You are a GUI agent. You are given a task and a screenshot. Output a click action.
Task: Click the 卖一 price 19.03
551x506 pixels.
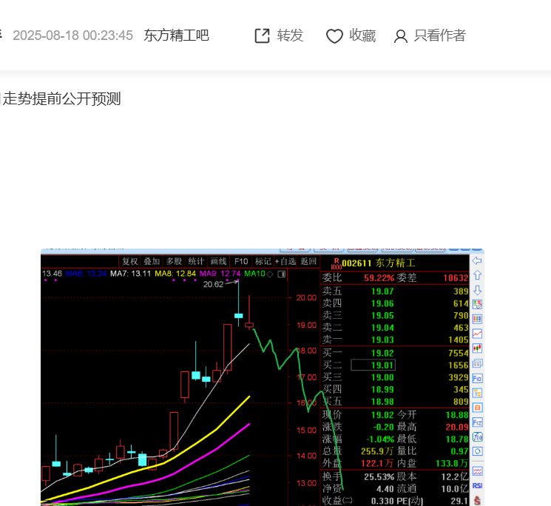point(382,340)
